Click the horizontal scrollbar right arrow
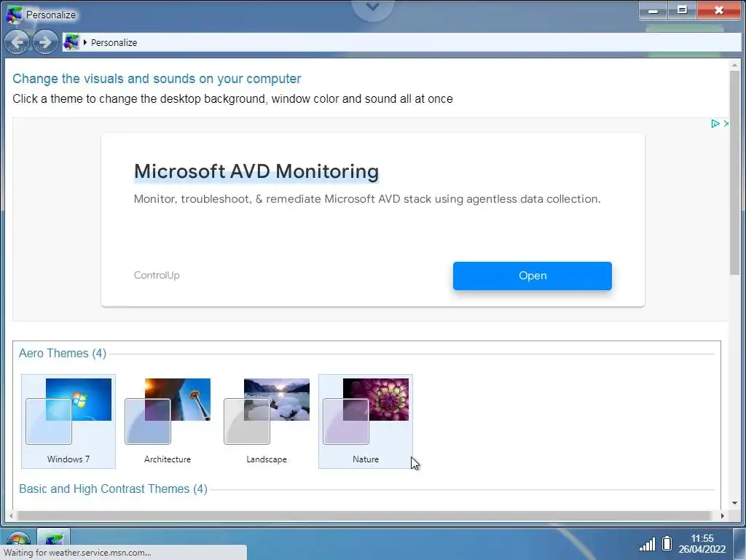This screenshot has width=746, height=560. tap(722, 516)
